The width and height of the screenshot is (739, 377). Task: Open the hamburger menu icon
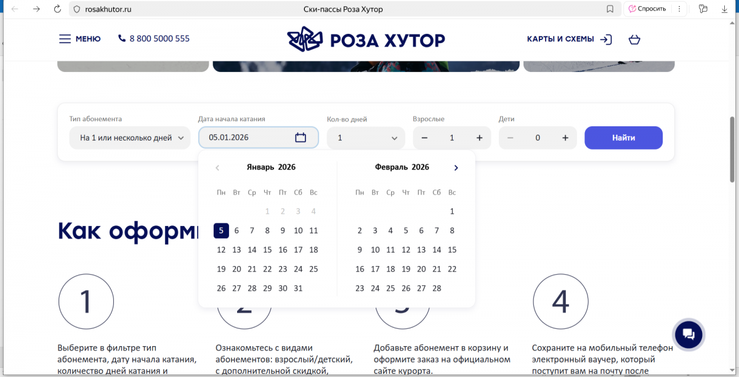point(65,39)
